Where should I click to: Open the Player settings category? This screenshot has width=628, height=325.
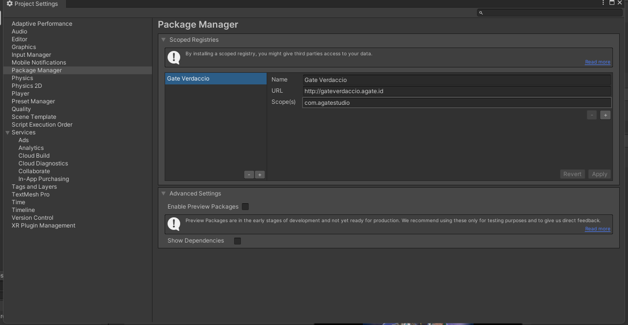click(20, 94)
